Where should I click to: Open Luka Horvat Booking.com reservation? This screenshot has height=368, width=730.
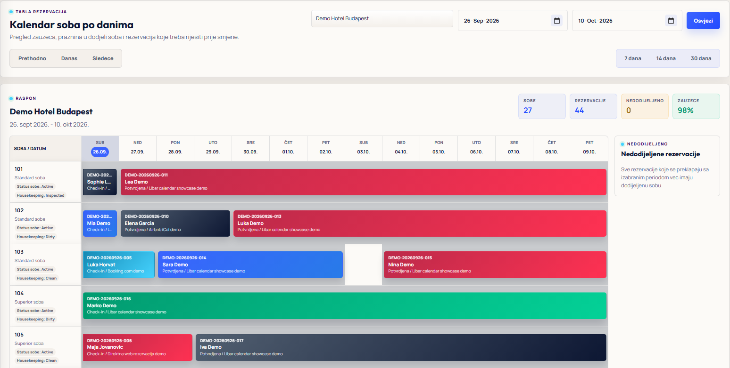point(119,264)
